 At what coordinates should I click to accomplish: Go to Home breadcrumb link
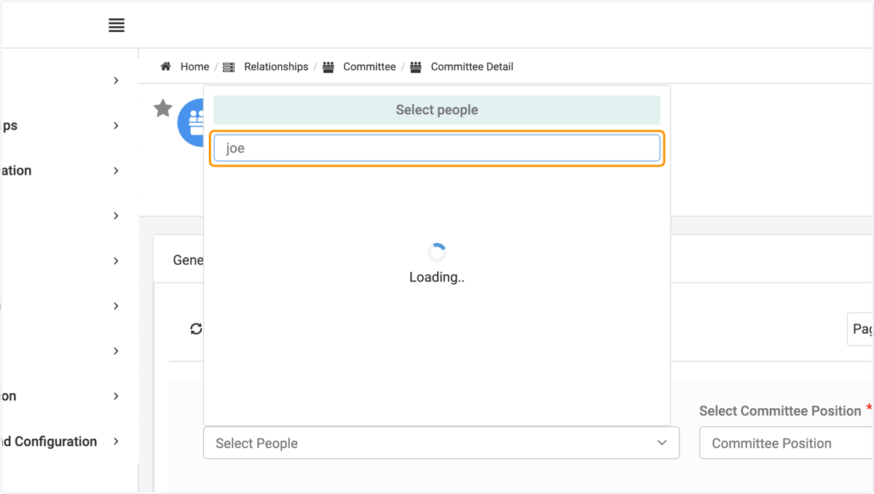194,66
